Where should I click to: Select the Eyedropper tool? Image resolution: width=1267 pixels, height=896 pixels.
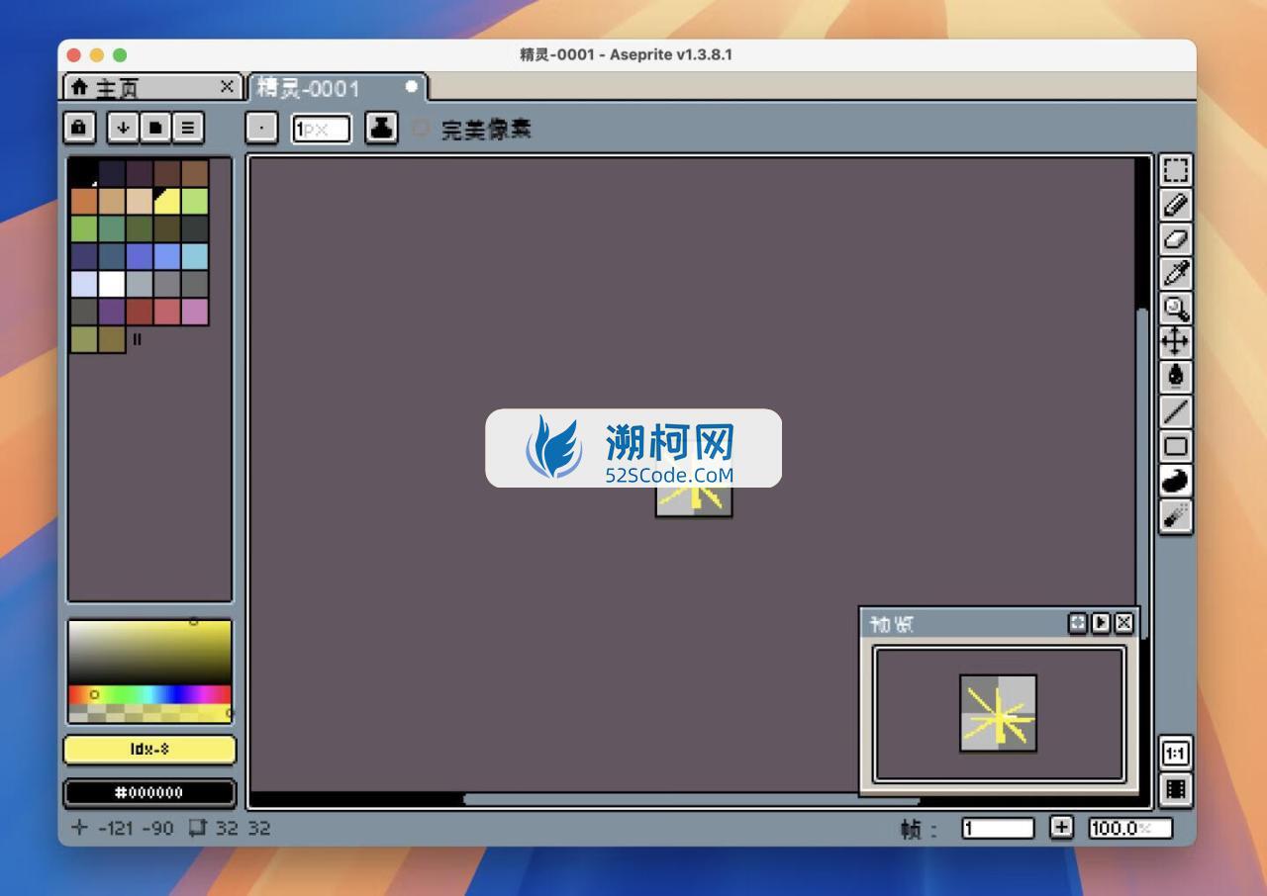click(x=1175, y=274)
